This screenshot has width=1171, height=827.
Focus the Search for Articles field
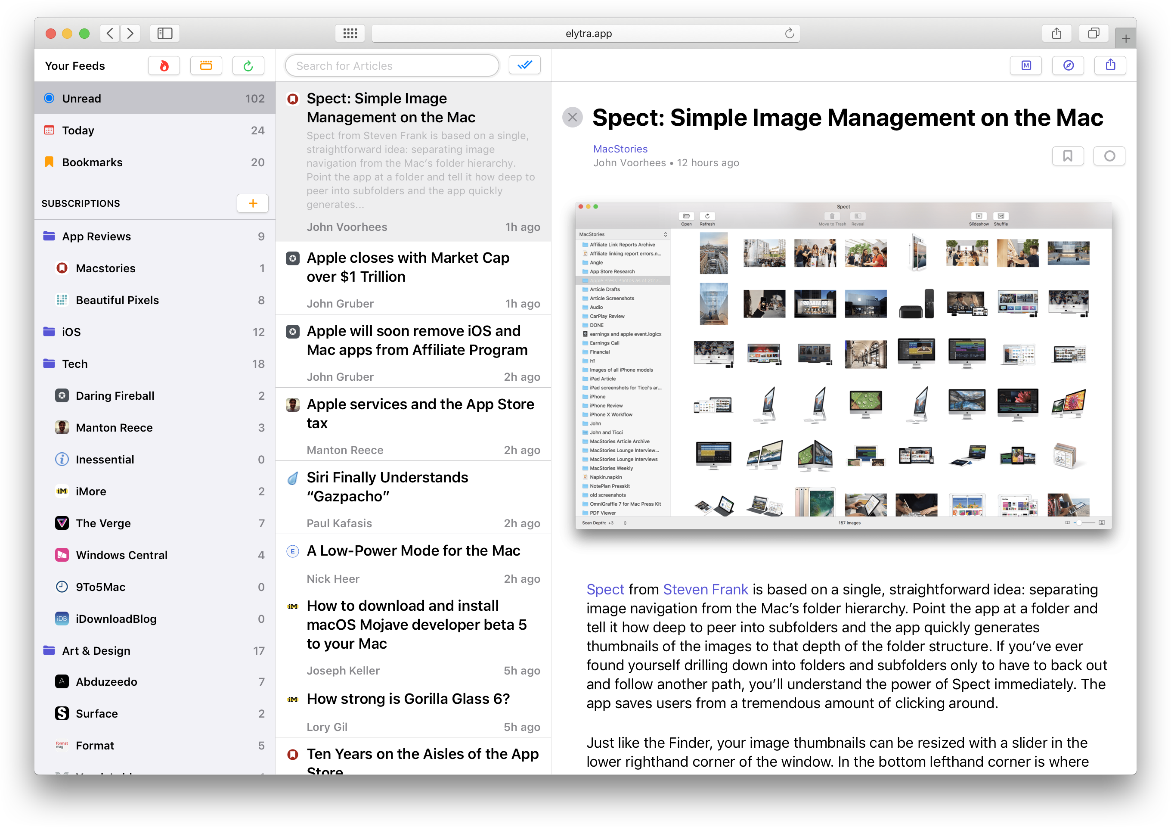click(392, 66)
